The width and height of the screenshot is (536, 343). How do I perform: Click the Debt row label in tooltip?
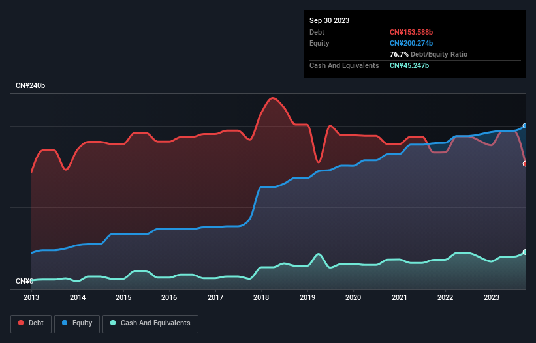click(x=317, y=32)
